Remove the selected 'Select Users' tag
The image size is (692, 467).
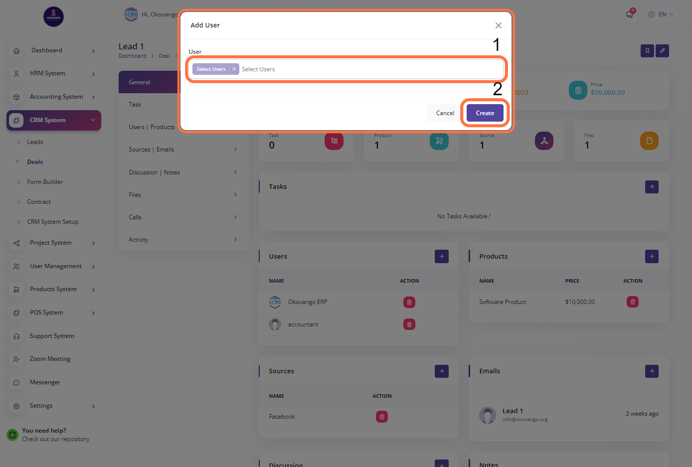234,69
